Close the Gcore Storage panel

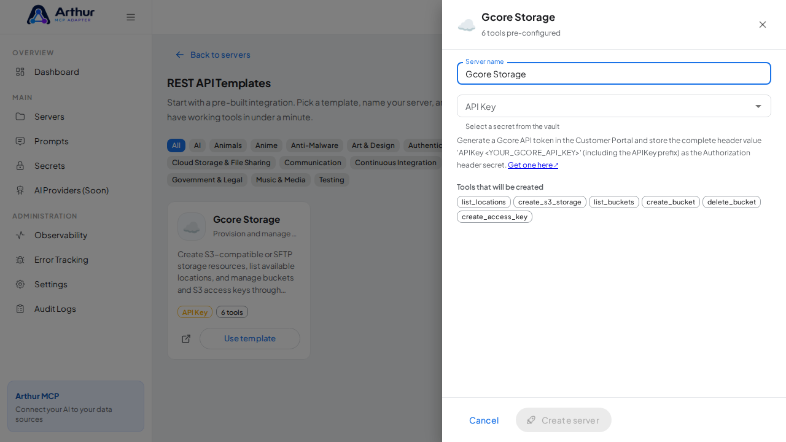click(763, 25)
